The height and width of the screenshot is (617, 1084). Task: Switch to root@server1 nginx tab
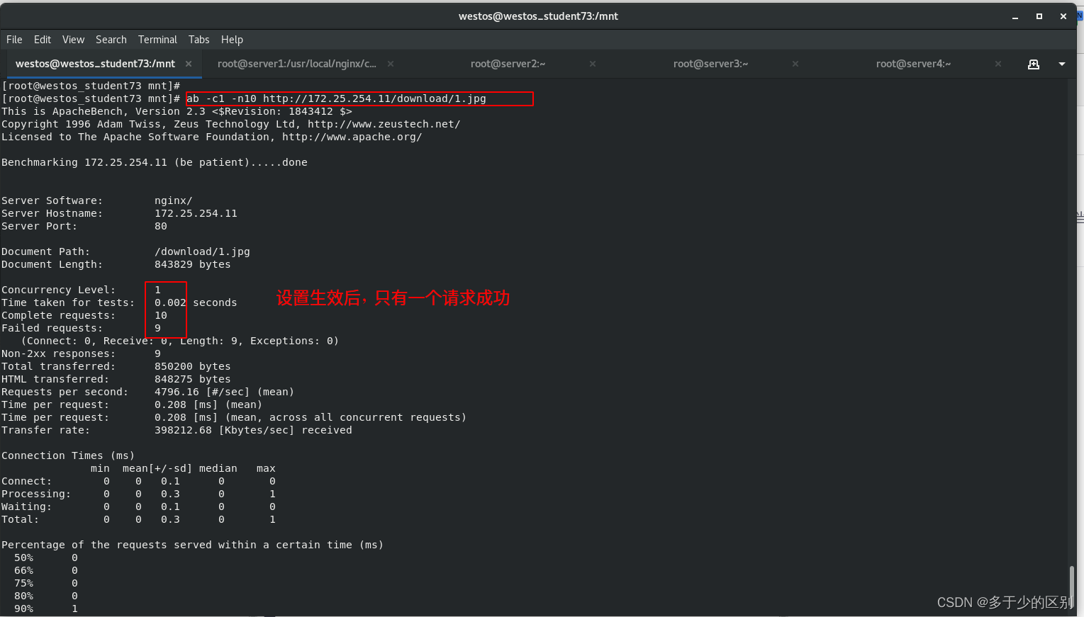pyautogui.click(x=297, y=64)
